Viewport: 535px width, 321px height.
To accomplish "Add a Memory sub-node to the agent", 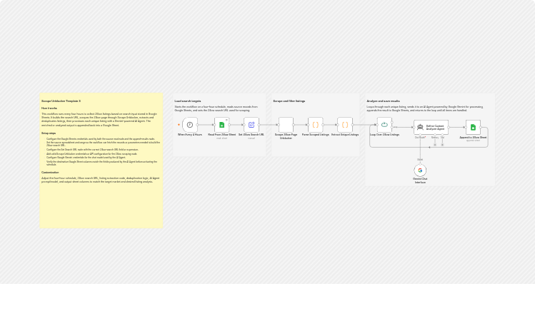I will 435,145.
